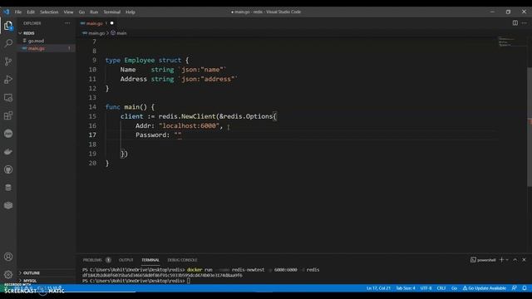532x299 pixels.
Task: Open the File menu
Action: tap(18, 12)
